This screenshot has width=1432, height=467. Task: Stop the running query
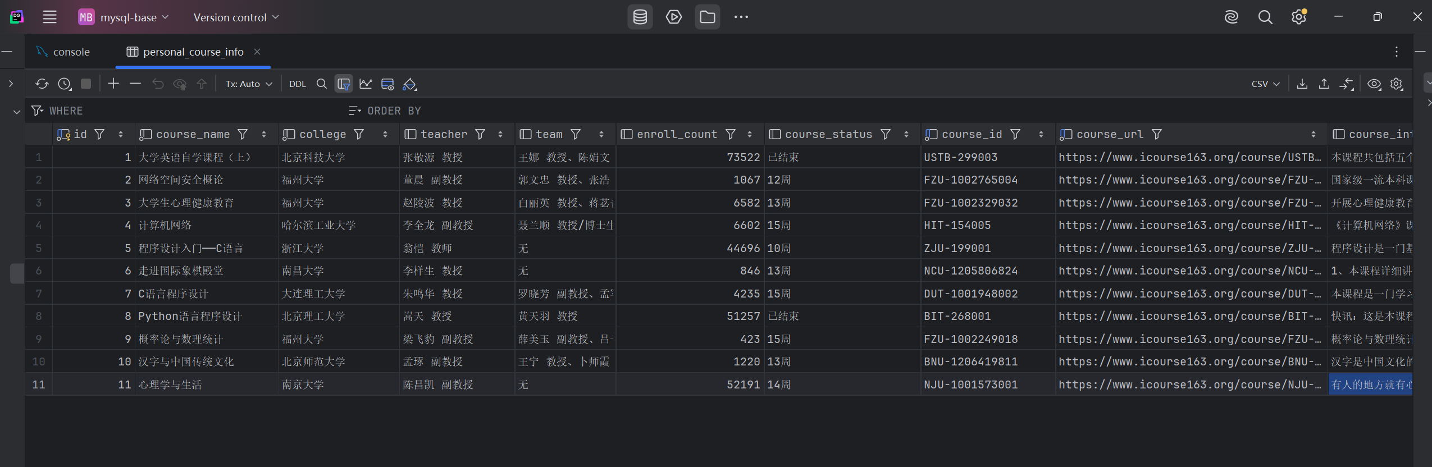pos(86,84)
